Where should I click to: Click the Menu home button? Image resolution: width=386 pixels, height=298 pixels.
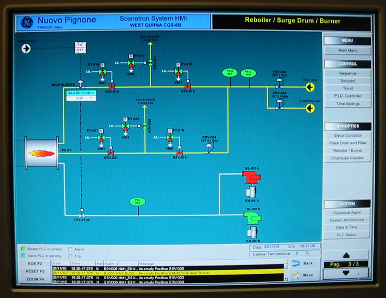click(x=304, y=275)
